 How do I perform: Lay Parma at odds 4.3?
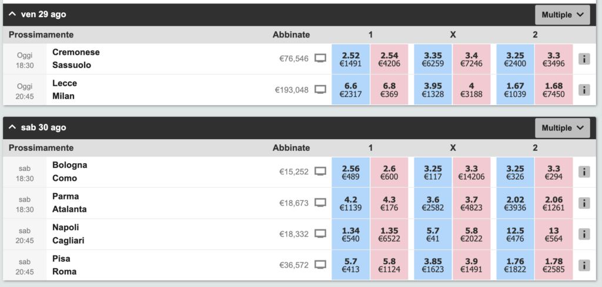[x=389, y=203]
